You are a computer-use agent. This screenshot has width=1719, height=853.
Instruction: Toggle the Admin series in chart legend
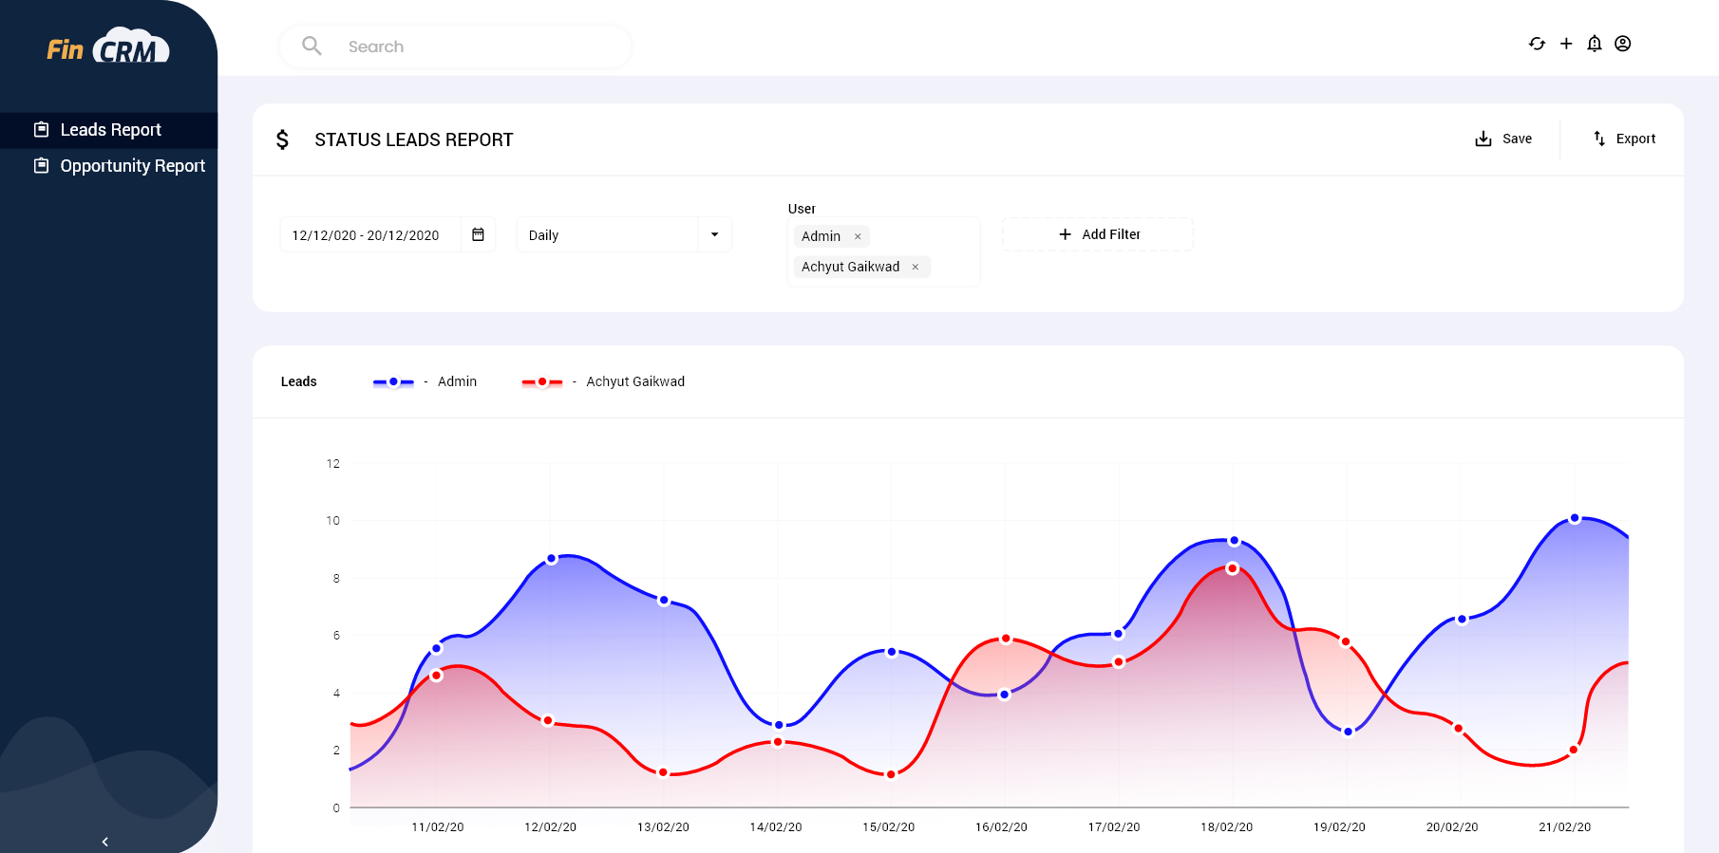(x=425, y=381)
